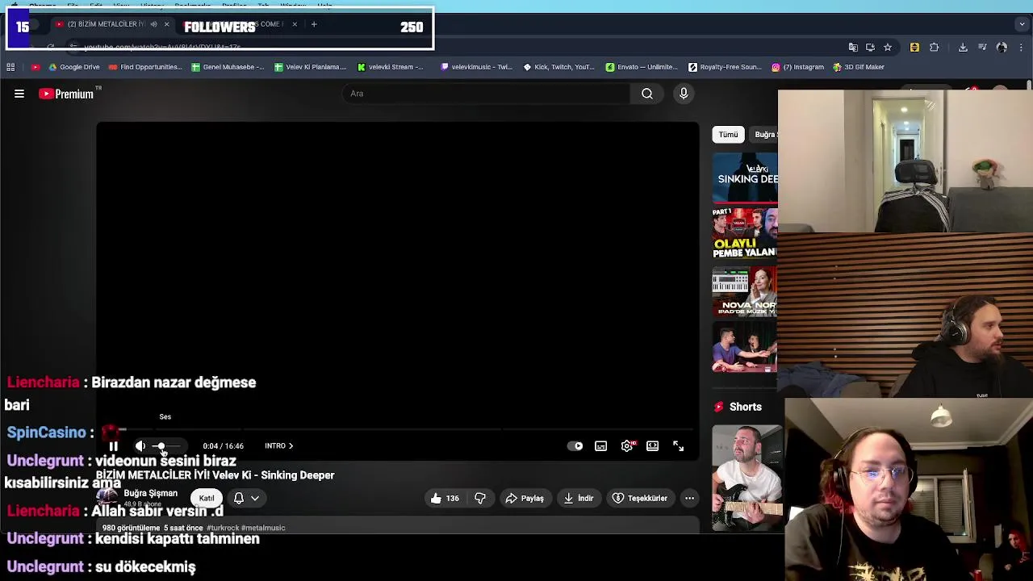The height and width of the screenshot is (581, 1033).
Task: Like the video with 136 likes
Action: 445,498
